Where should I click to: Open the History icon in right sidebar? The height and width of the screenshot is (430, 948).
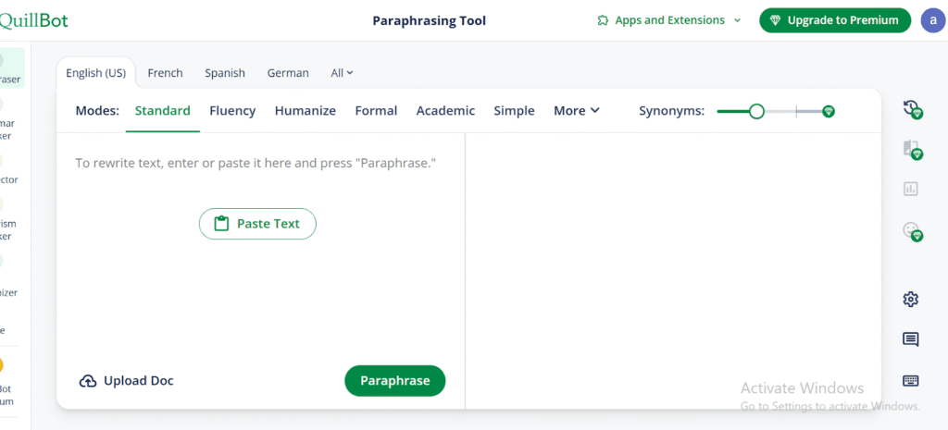(x=911, y=108)
